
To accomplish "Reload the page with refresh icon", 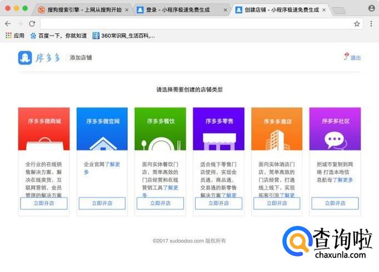I will (32, 23).
